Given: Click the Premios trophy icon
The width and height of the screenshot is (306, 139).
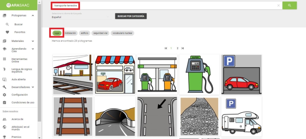Looking at the screenshot, I should [x=4, y=137].
